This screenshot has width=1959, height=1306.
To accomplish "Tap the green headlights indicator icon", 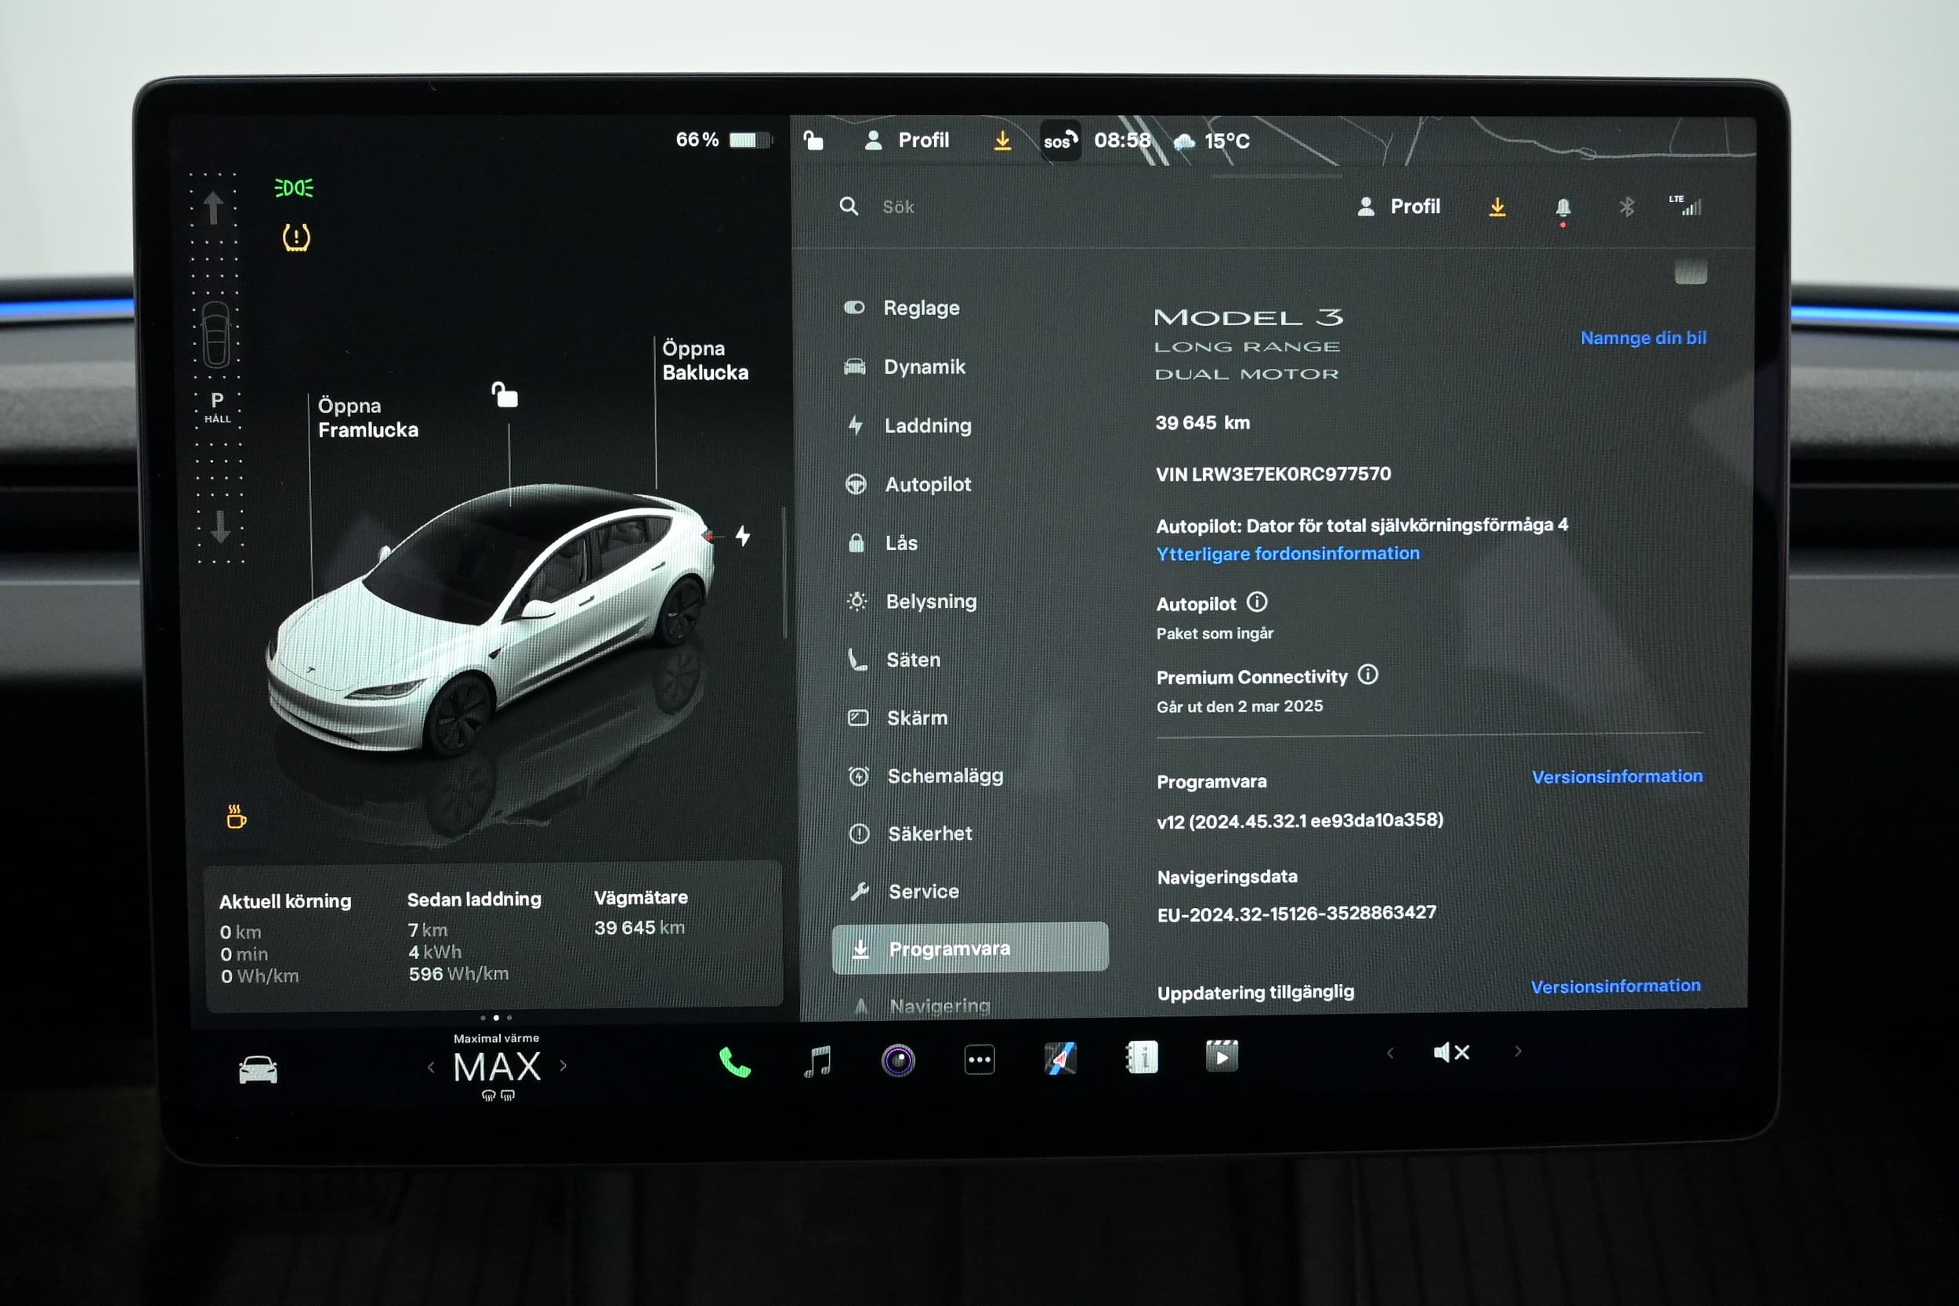I will point(294,187).
